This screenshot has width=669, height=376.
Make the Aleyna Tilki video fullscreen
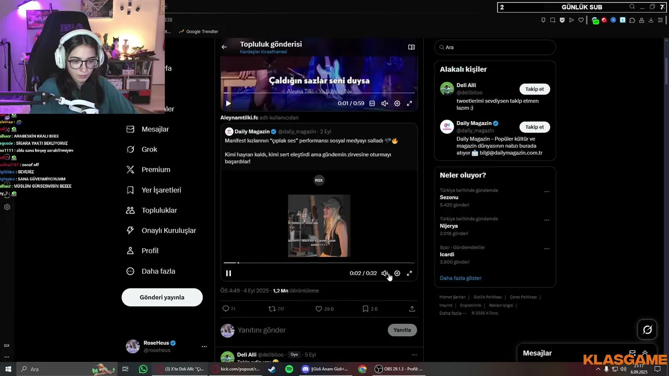(x=409, y=103)
